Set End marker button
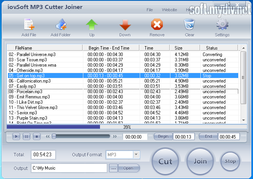 click(208, 137)
